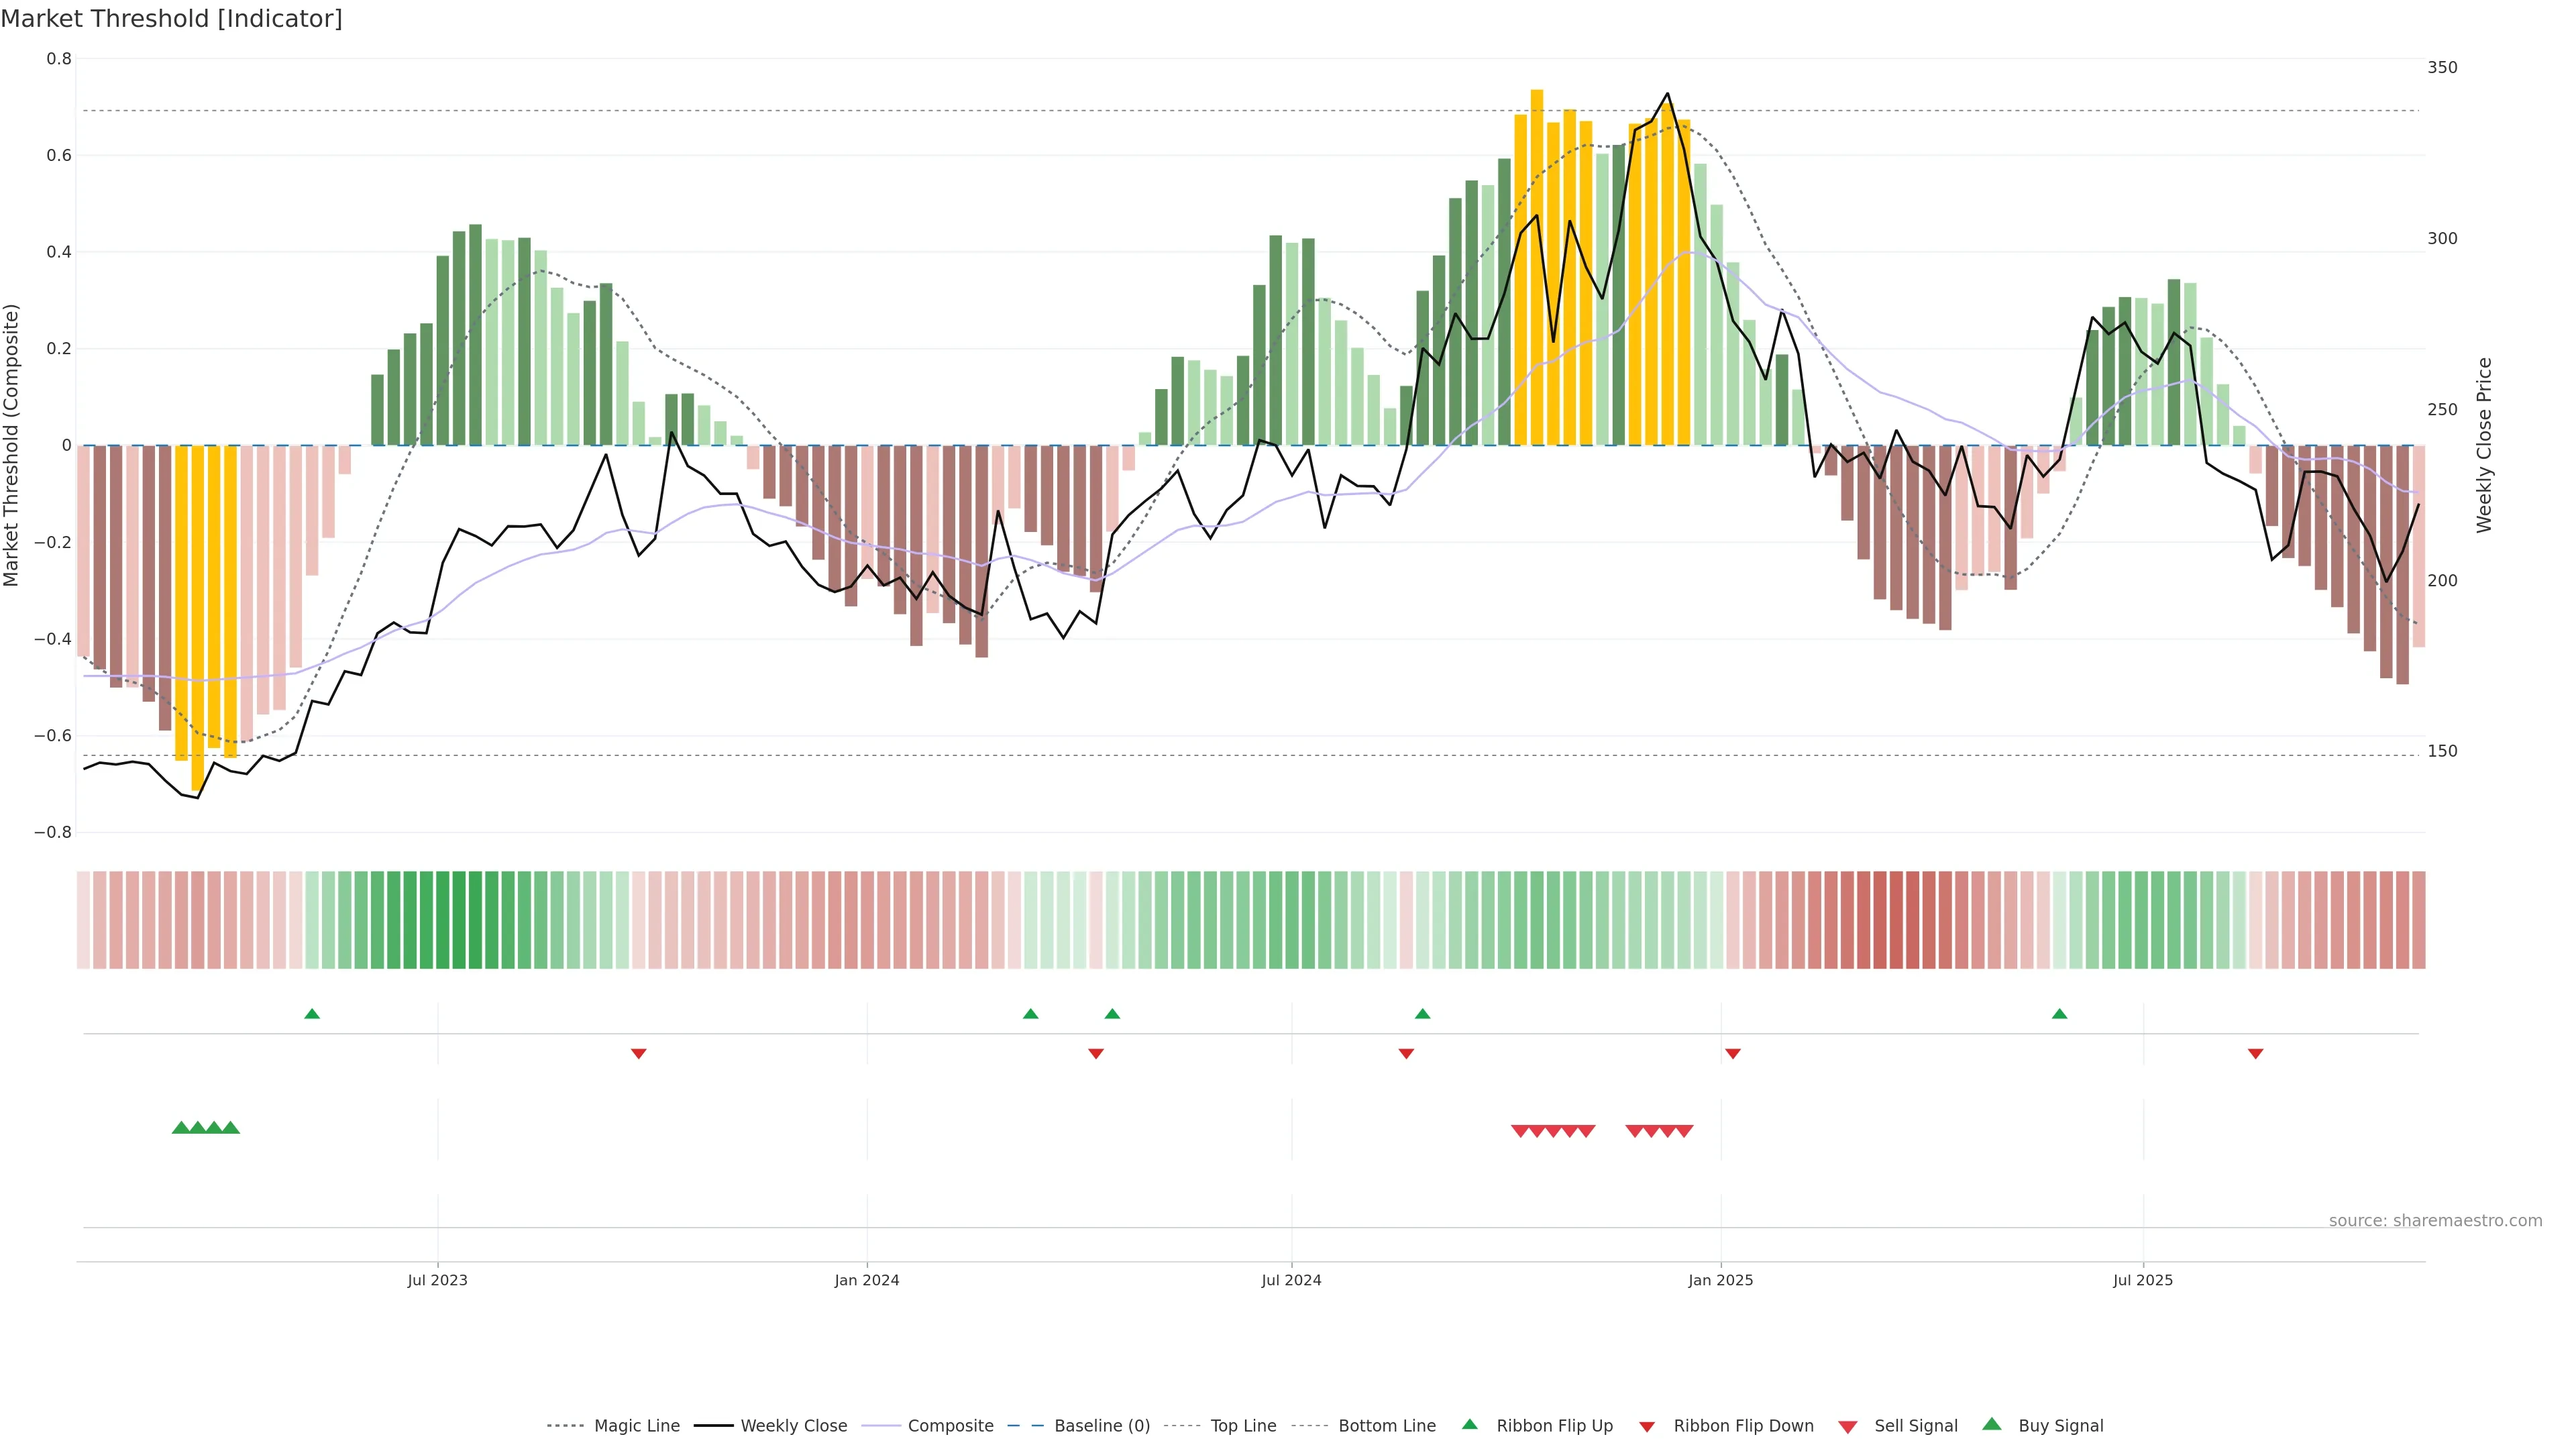Click the Ribbon Flip Up legend triangle icon

1469,1424
